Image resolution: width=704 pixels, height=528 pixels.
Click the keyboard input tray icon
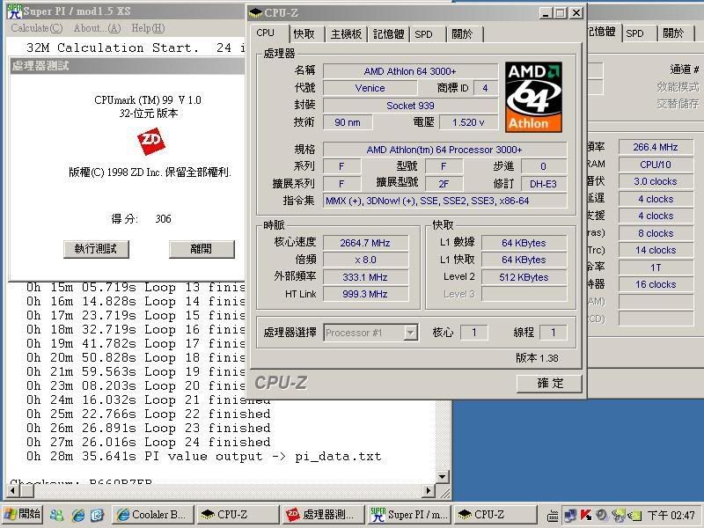point(554,516)
